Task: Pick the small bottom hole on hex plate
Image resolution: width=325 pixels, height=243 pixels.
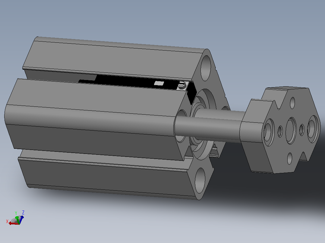Action: (290, 158)
